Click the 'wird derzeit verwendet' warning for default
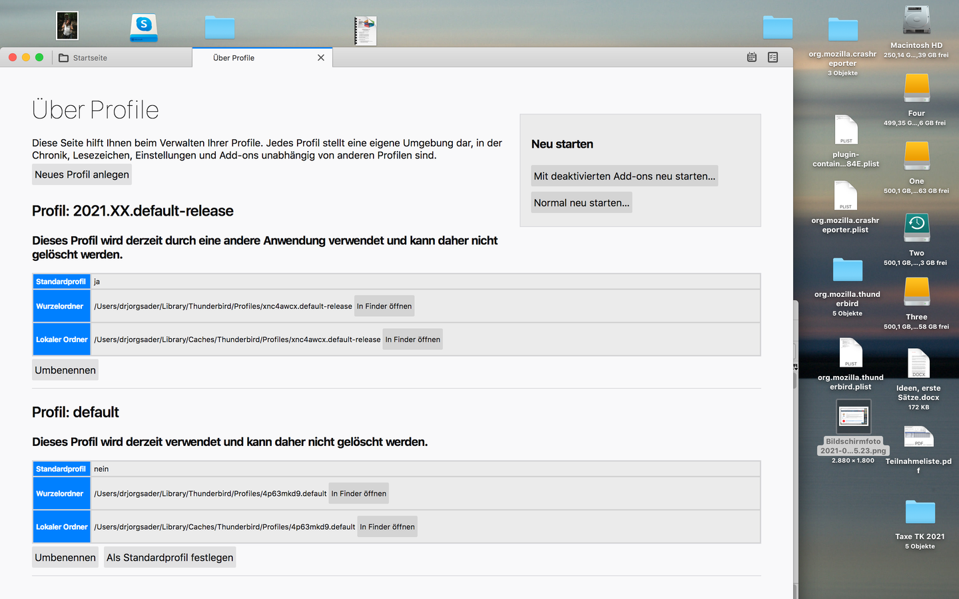 point(230,442)
